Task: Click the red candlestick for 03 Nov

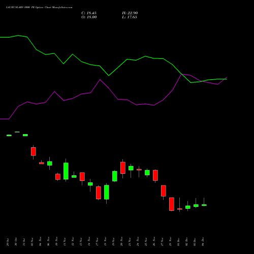Action: 34,151
